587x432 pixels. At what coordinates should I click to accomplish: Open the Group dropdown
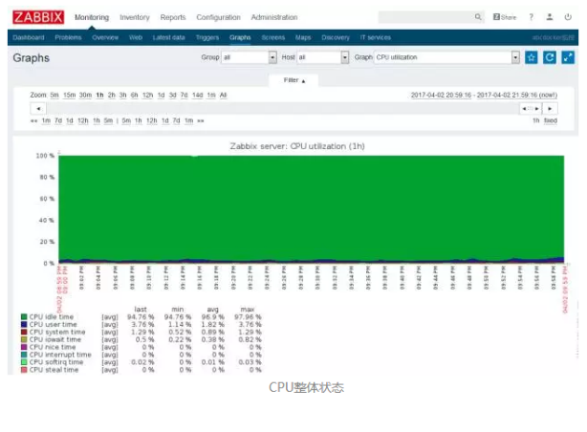click(x=249, y=57)
